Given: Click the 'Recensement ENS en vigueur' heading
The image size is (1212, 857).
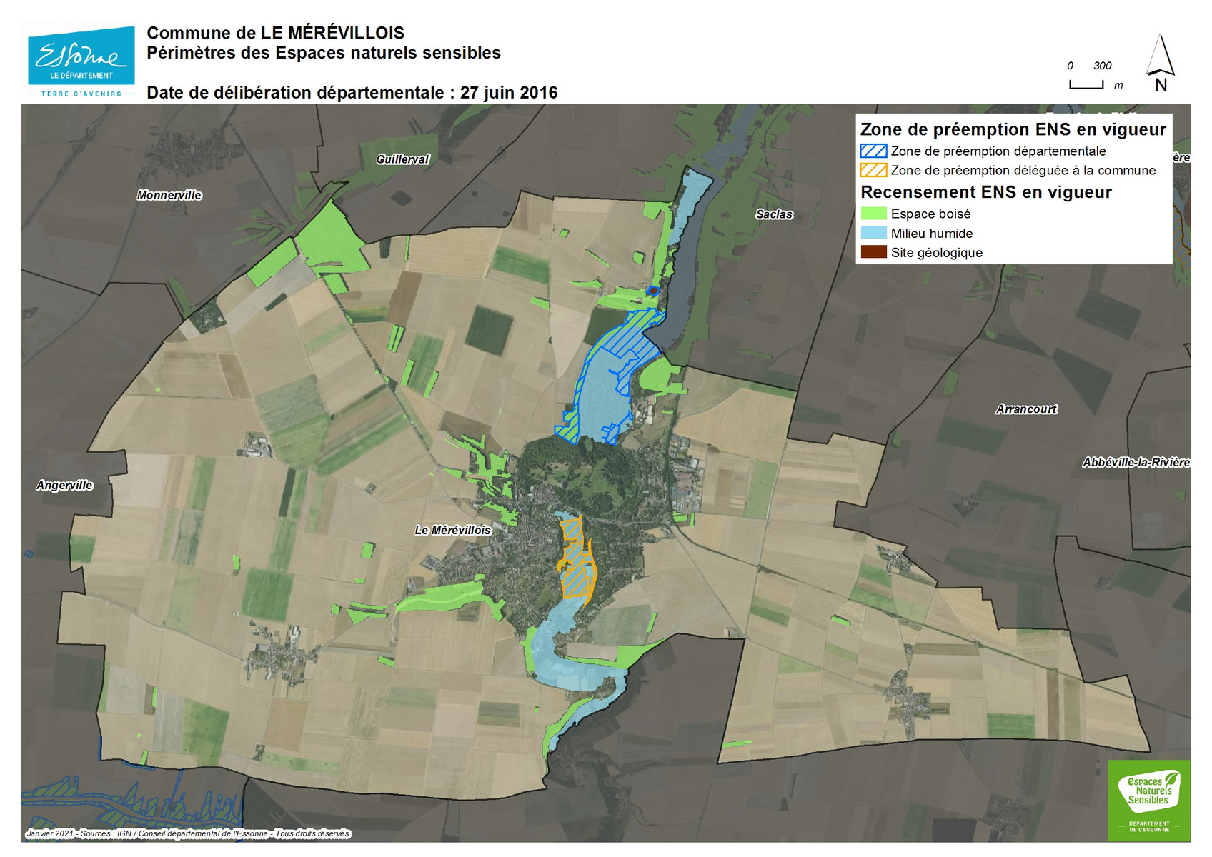Looking at the screenshot, I should pos(986,192).
